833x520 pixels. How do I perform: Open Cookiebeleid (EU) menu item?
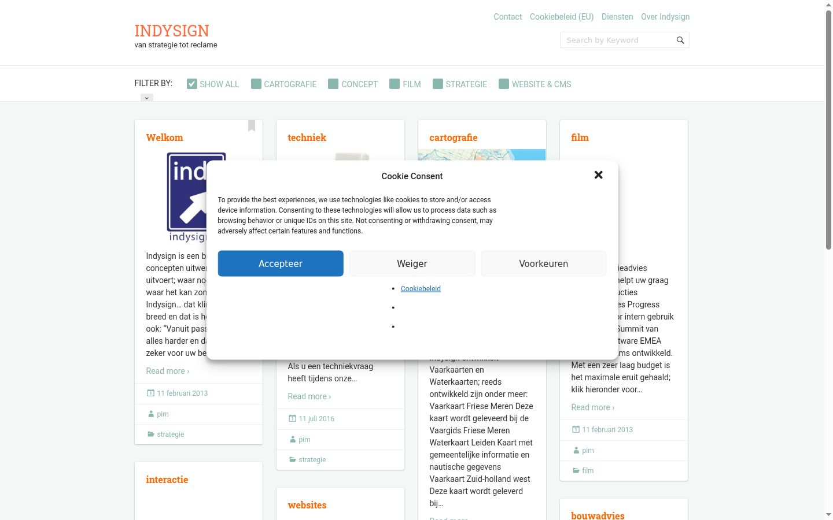pos(562,17)
